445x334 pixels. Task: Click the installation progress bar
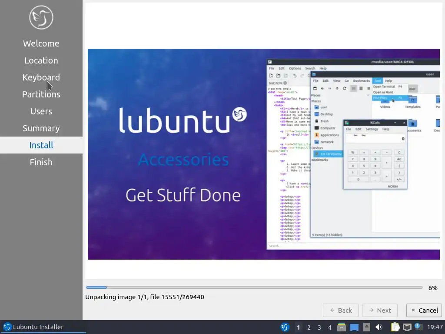pos(254,287)
